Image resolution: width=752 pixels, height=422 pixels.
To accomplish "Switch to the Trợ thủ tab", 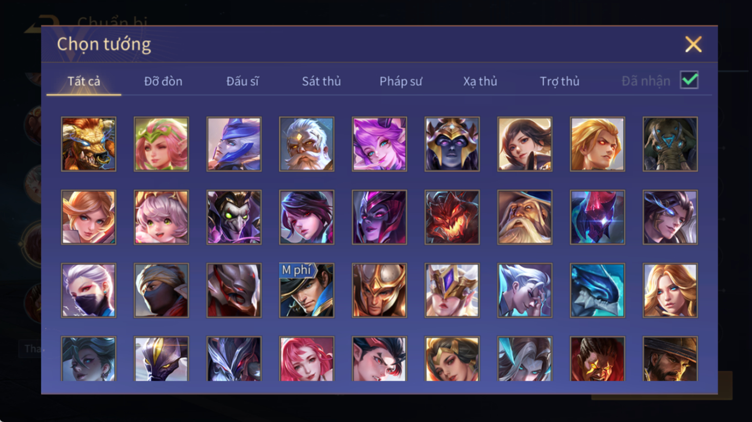I will tap(560, 81).
